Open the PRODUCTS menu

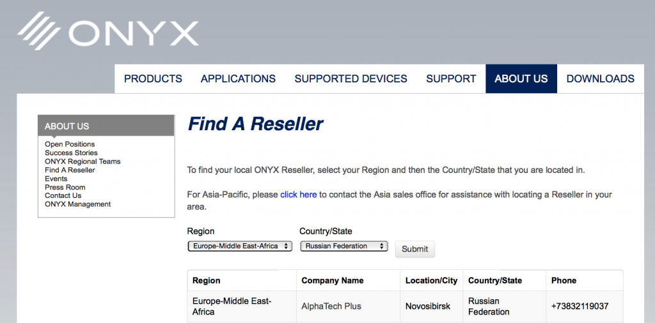coord(153,79)
